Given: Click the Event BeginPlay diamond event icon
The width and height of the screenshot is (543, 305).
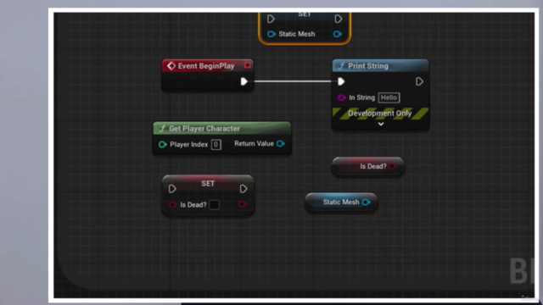Looking at the screenshot, I should click(x=171, y=66).
